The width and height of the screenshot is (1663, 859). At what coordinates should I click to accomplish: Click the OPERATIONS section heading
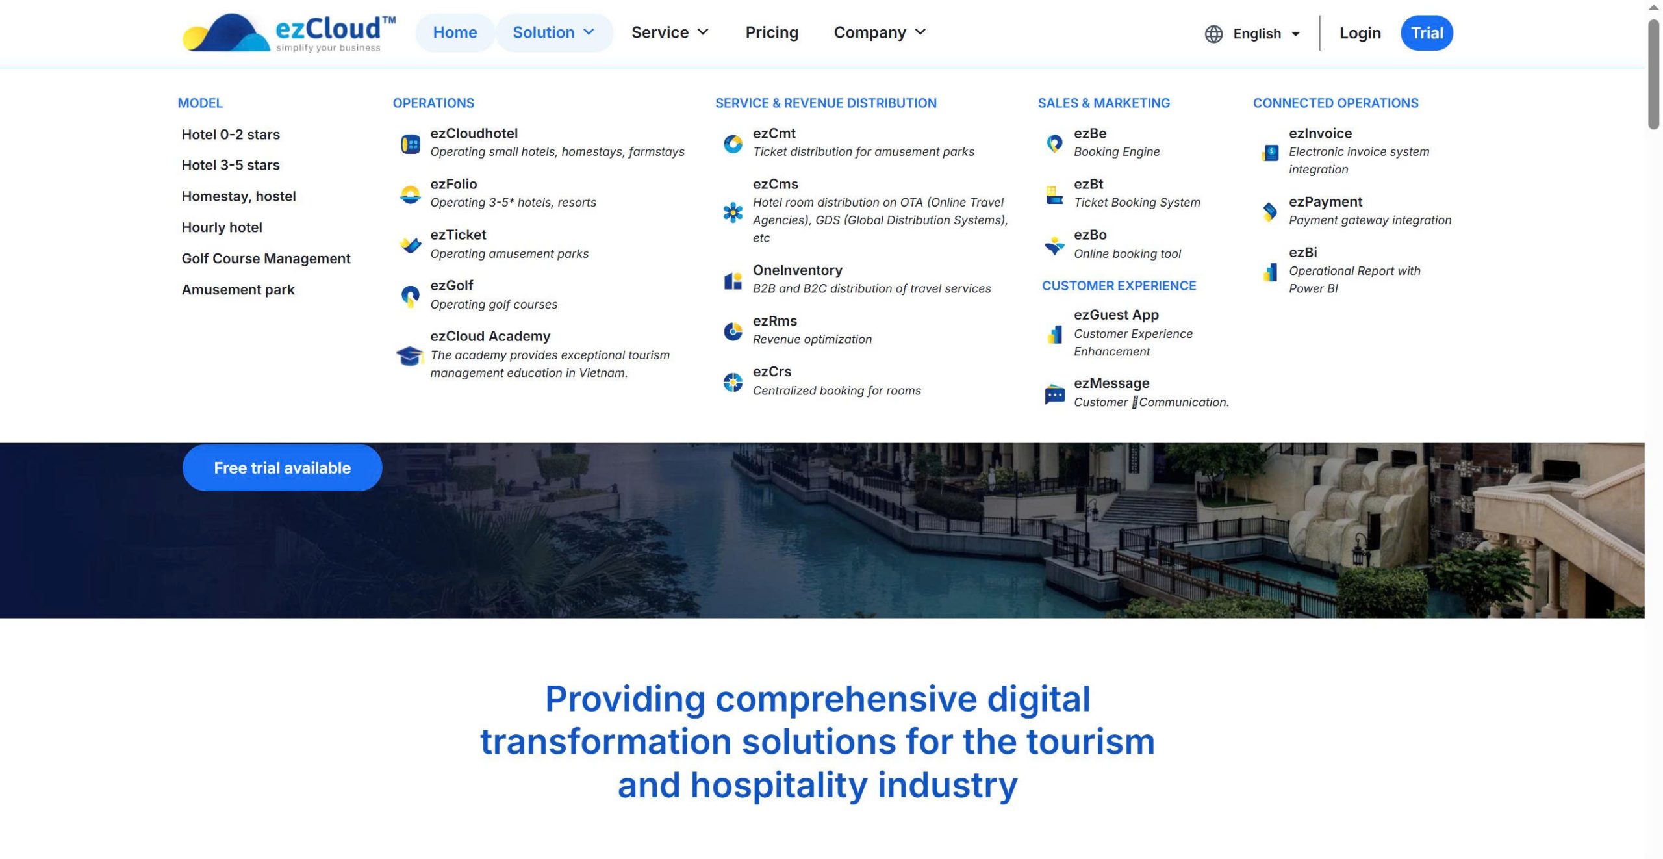pyautogui.click(x=433, y=103)
